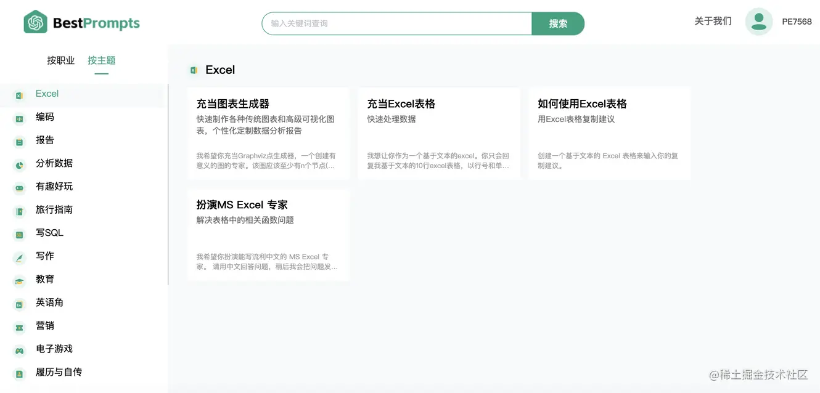Click the 英语角 sidebar icon
Image resolution: width=820 pixels, height=393 pixels.
point(19,304)
